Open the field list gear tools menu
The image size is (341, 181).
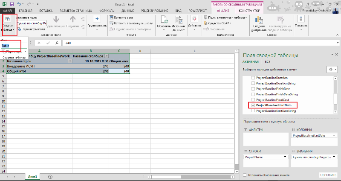click(332, 70)
